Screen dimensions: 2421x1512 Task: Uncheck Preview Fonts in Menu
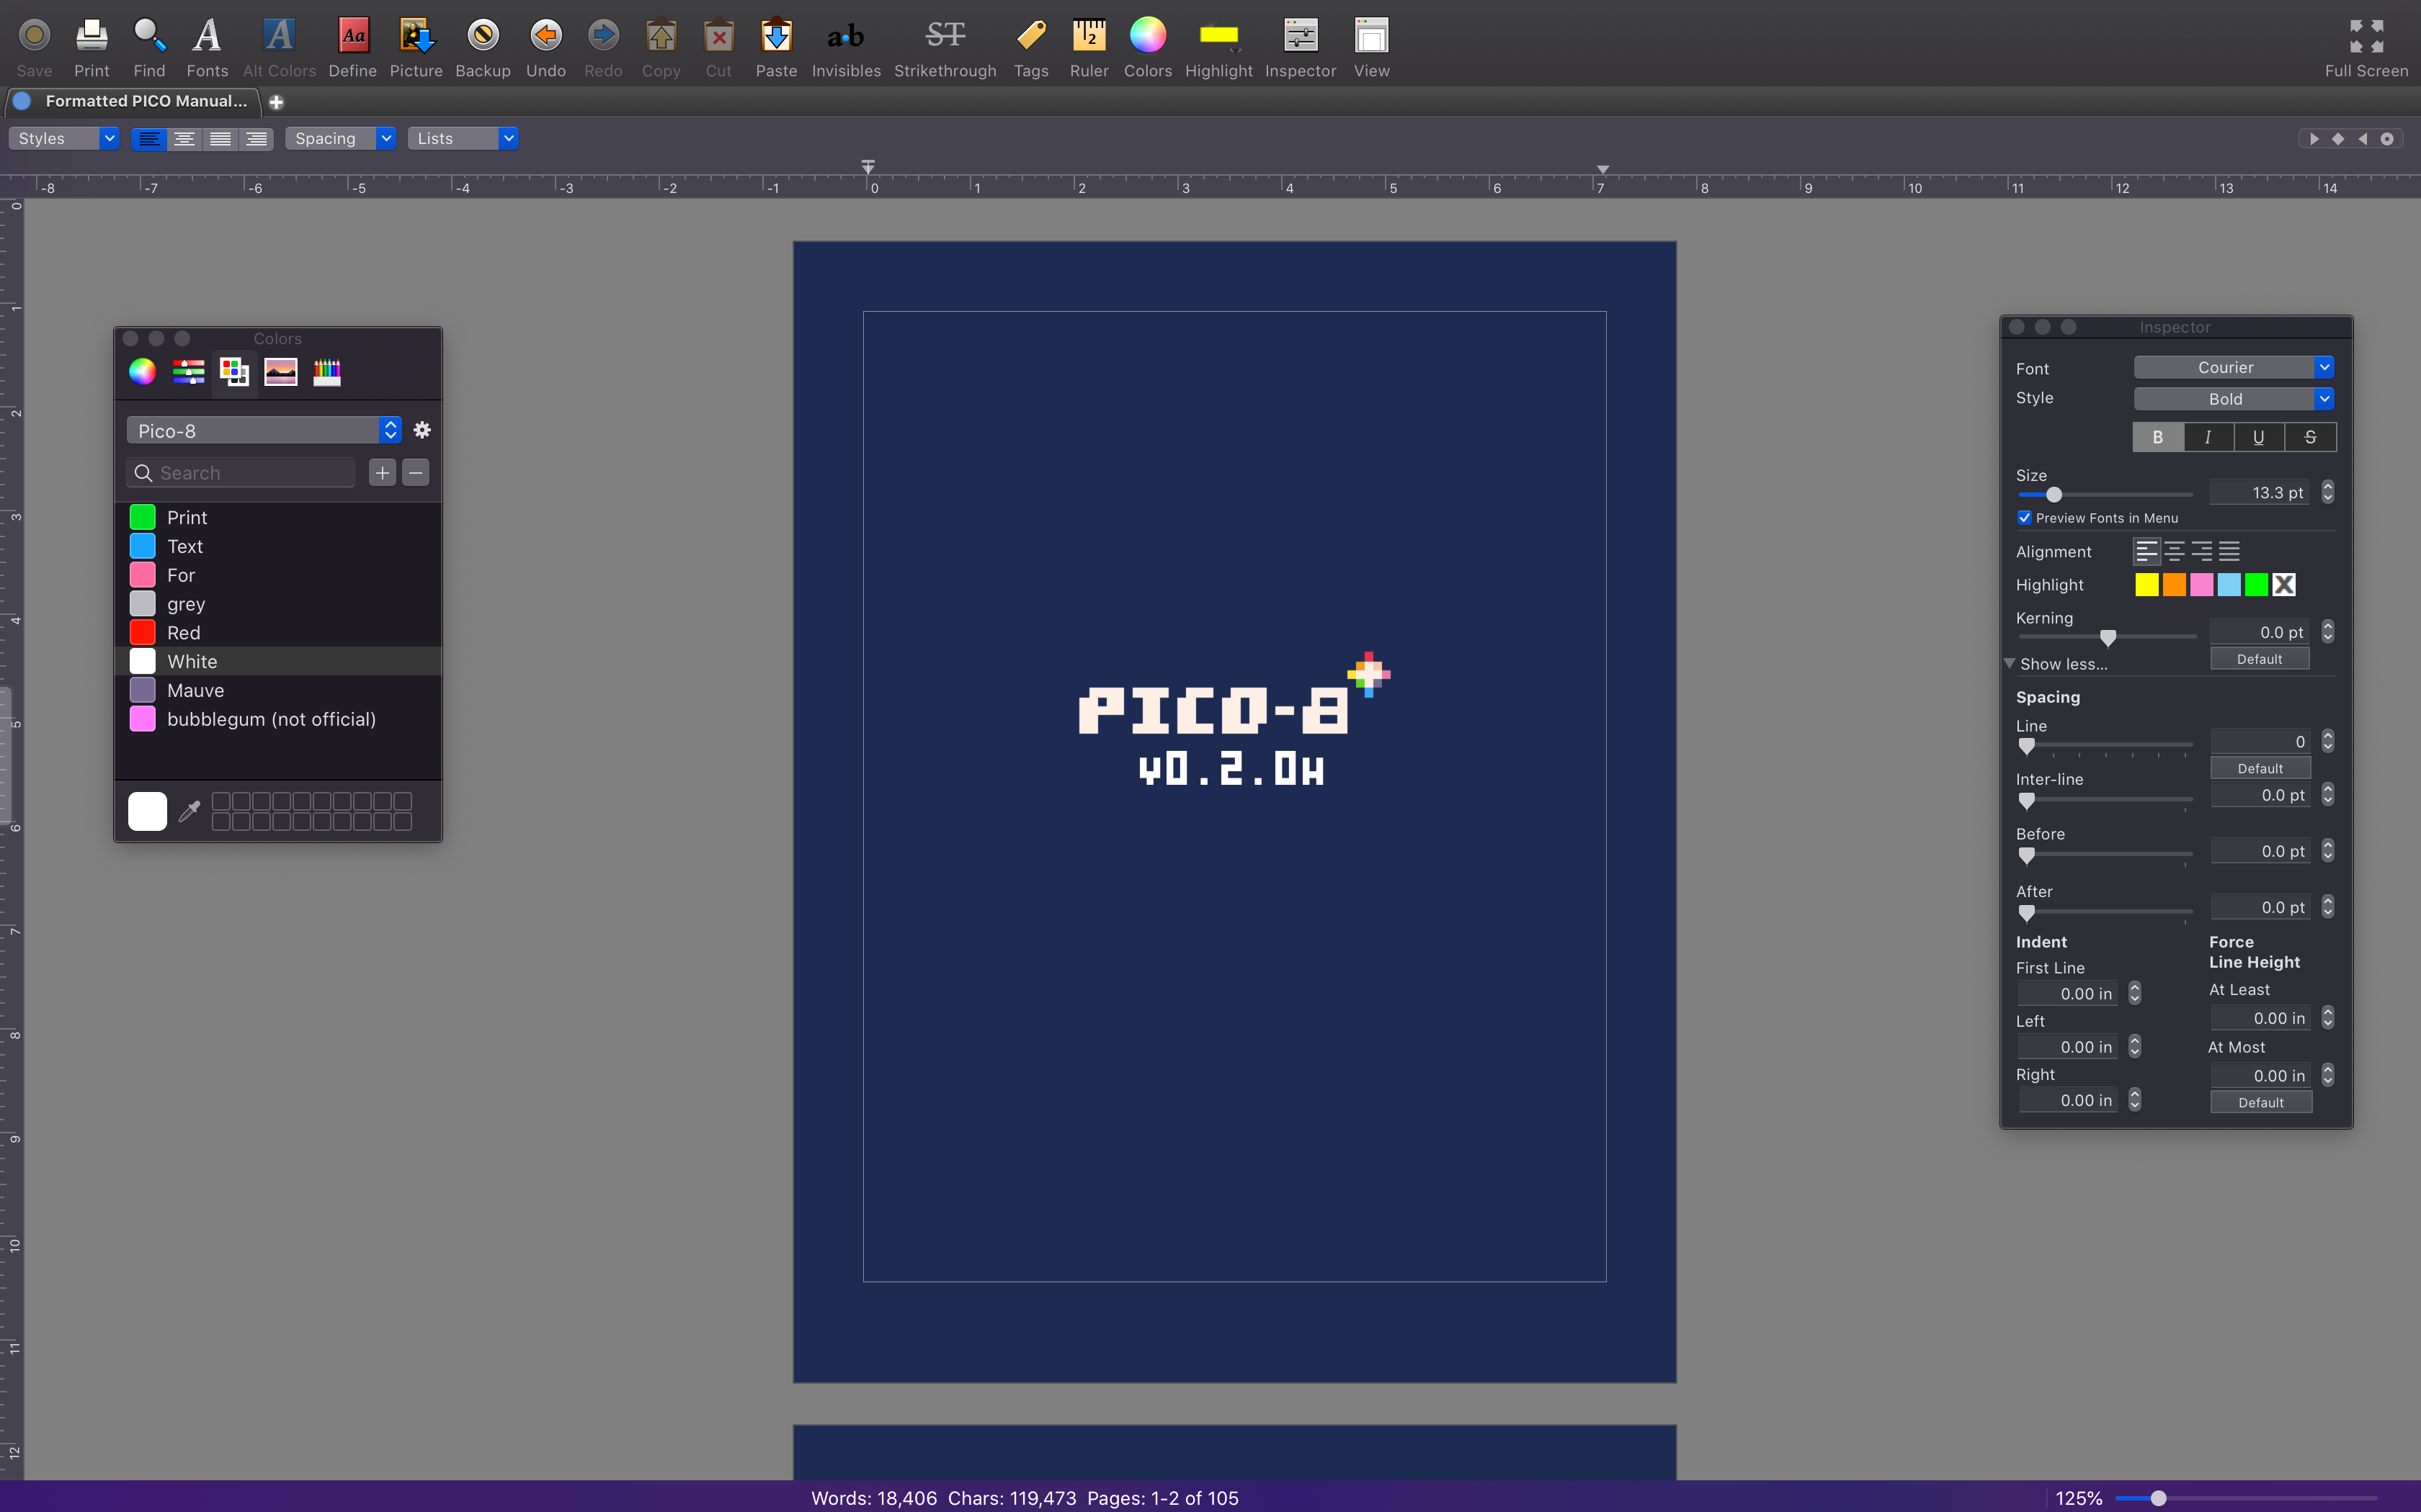tap(2024, 518)
